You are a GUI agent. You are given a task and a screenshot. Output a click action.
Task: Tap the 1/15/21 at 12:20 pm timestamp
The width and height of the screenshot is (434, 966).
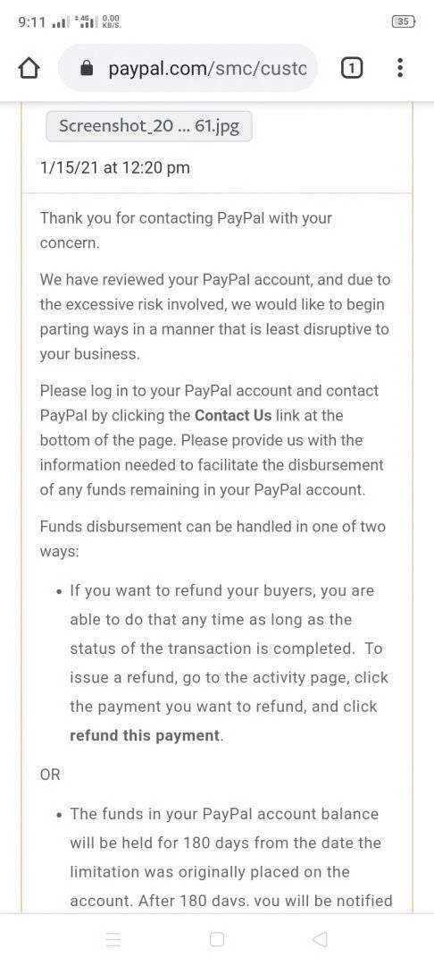point(115,167)
